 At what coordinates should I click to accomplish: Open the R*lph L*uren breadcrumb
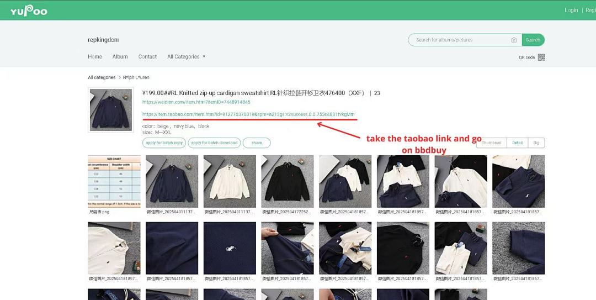(136, 77)
